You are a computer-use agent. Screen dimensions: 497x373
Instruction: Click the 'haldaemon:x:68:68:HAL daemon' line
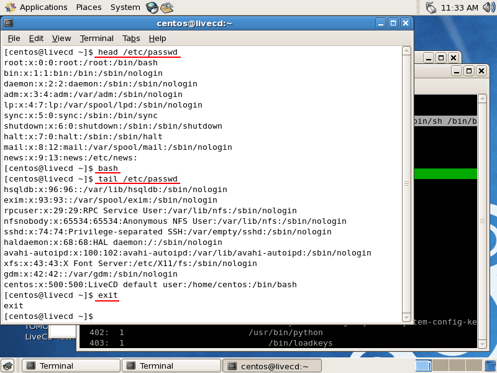point(113,242)
